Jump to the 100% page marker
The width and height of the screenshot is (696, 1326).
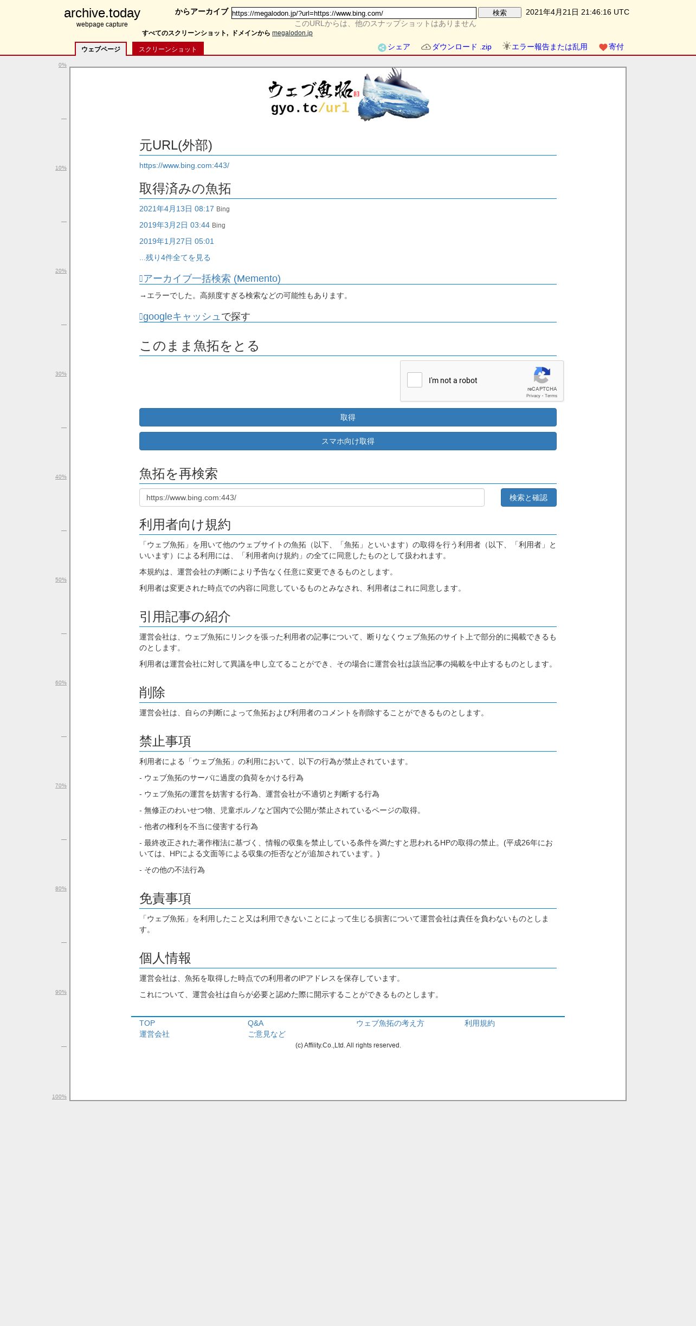(59, 1097)
